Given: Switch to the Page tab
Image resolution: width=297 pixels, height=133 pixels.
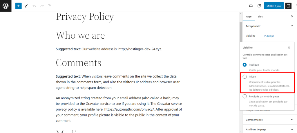Looking at the screenshot, I should pyautogui.click(x=249, y=17).
